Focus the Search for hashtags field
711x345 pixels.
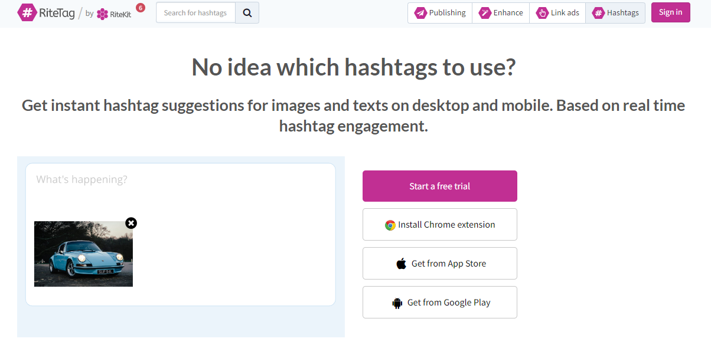coord(195,13)
